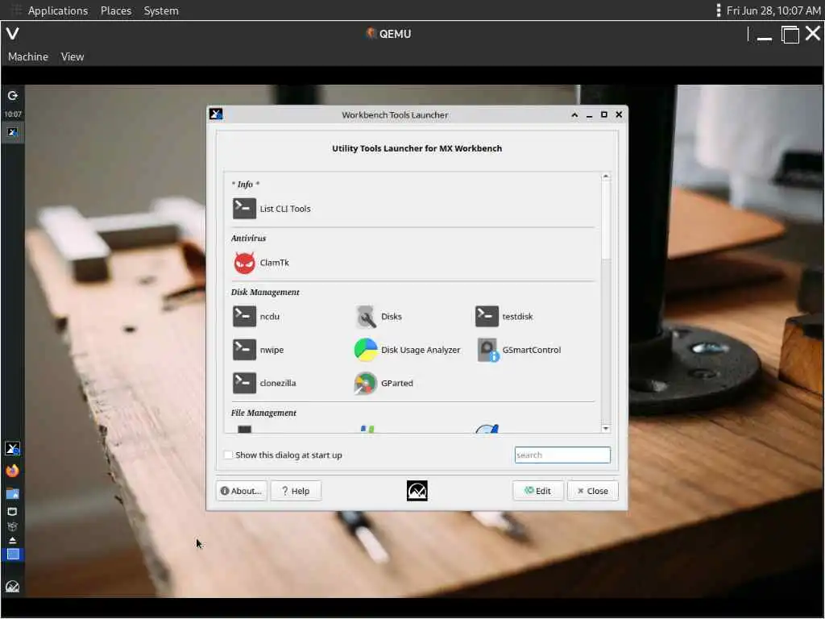Click Disk Usage Analyzer label
This screenshot has width=825, height=619.
421,350
